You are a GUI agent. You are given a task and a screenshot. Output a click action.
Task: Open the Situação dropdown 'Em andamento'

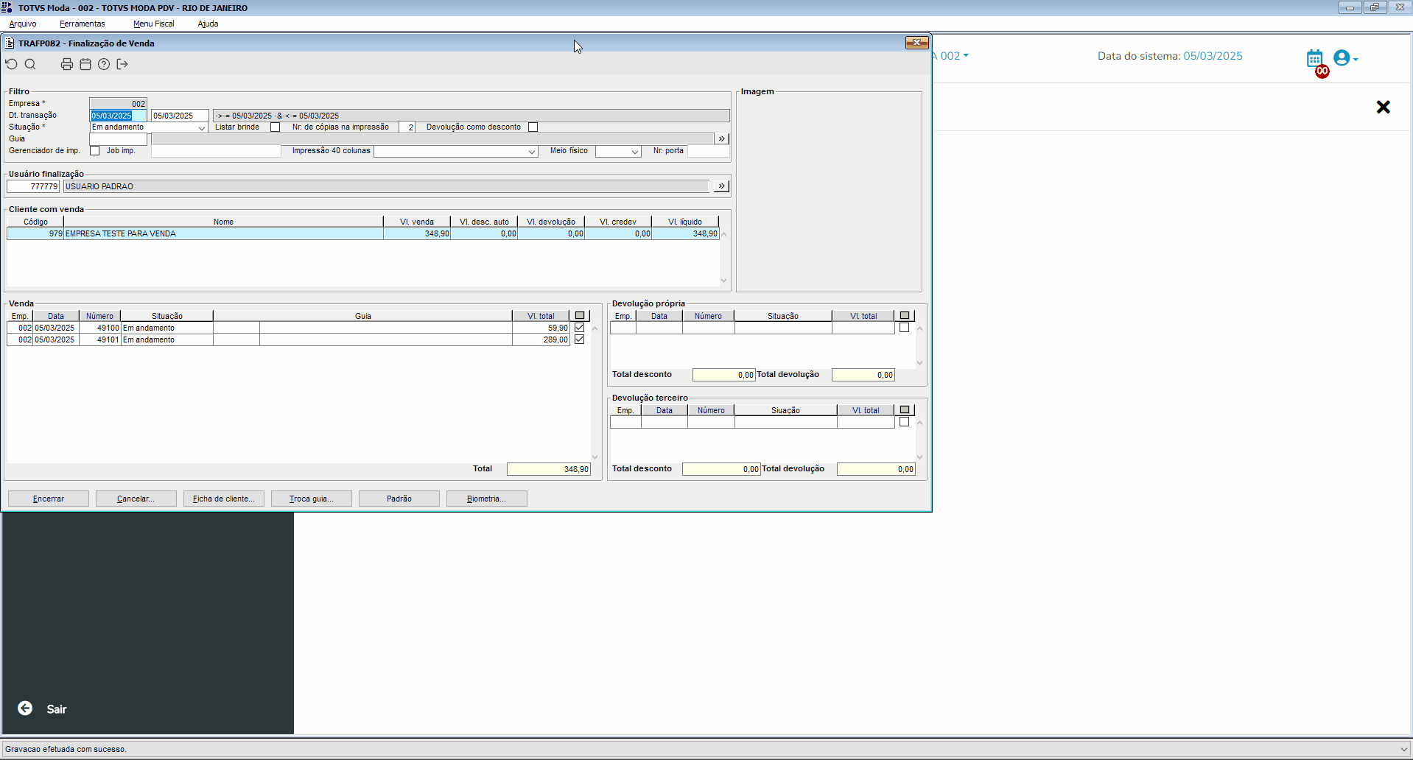(x=201, y=127)
